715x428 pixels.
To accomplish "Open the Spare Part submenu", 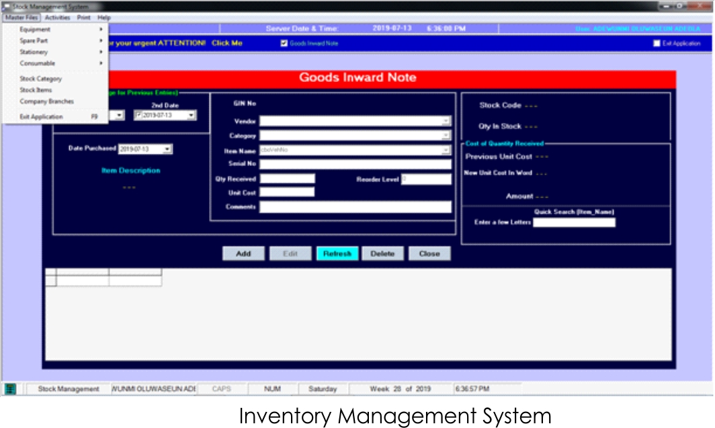I will click(34, 41).
